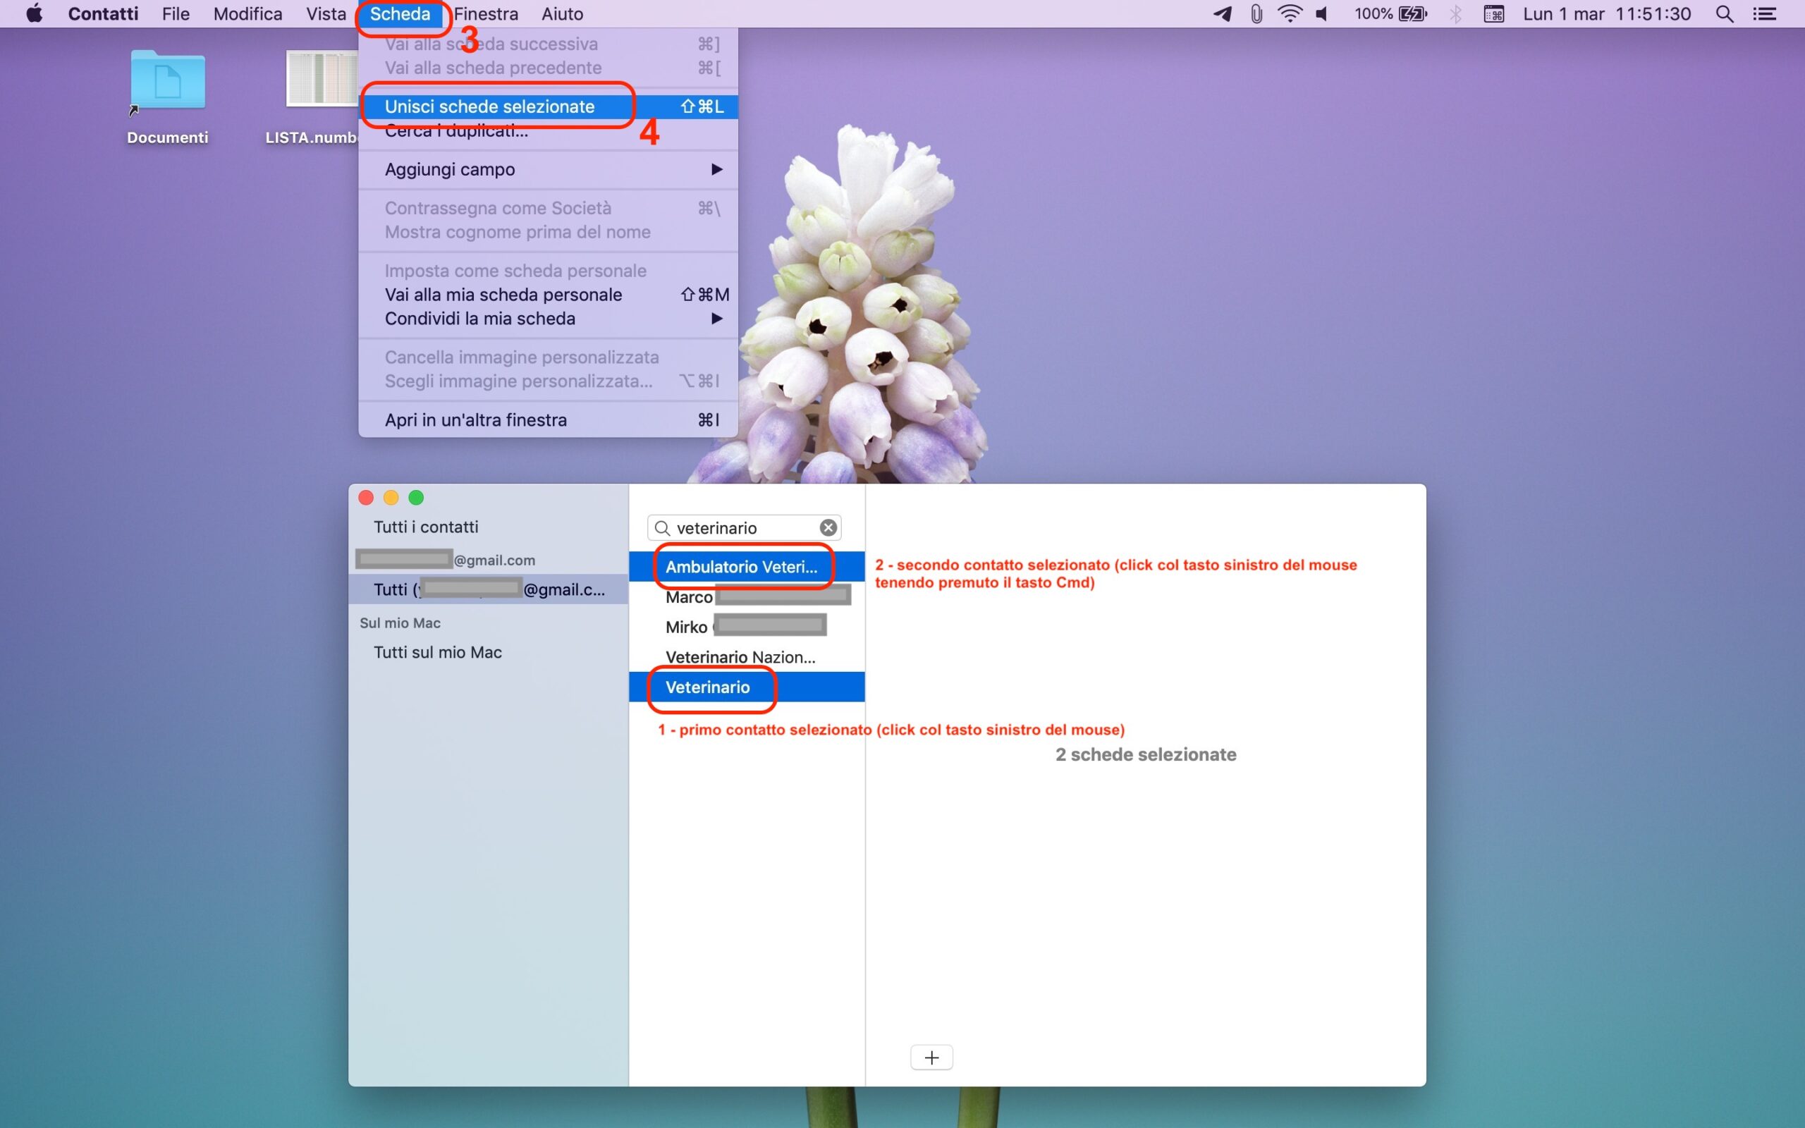Open Notification Center list icon
1805x1128 pixels.
click(x=1764, y=13)
